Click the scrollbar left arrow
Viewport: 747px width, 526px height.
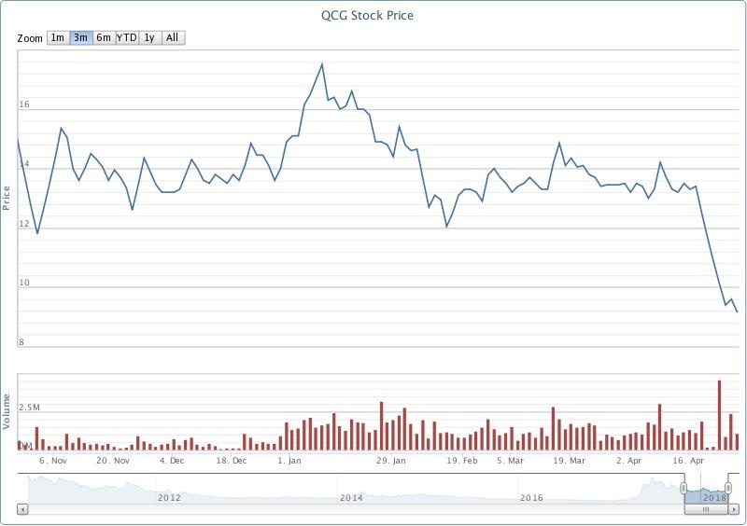click(x=23, y=508)
